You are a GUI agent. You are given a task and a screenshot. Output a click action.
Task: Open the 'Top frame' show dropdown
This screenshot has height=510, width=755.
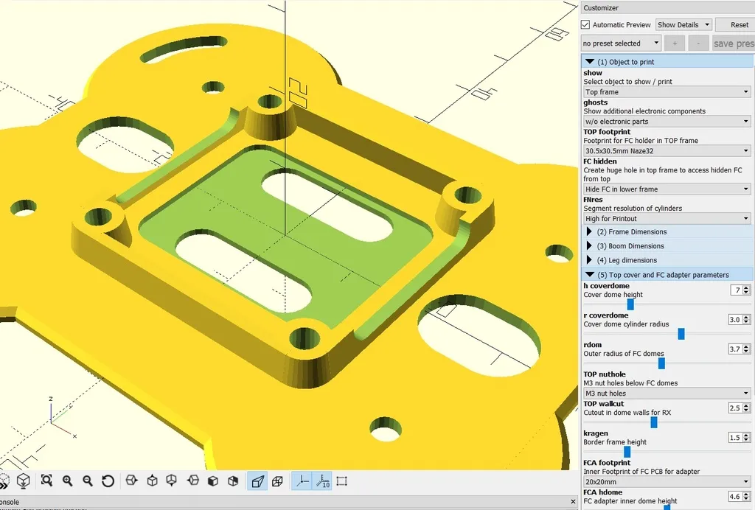click(x=667, y=92)
